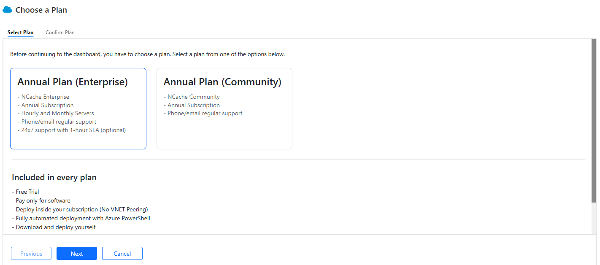
Task: Click the Azure PowerShell deployment feature text
Action: click(83, 218)
